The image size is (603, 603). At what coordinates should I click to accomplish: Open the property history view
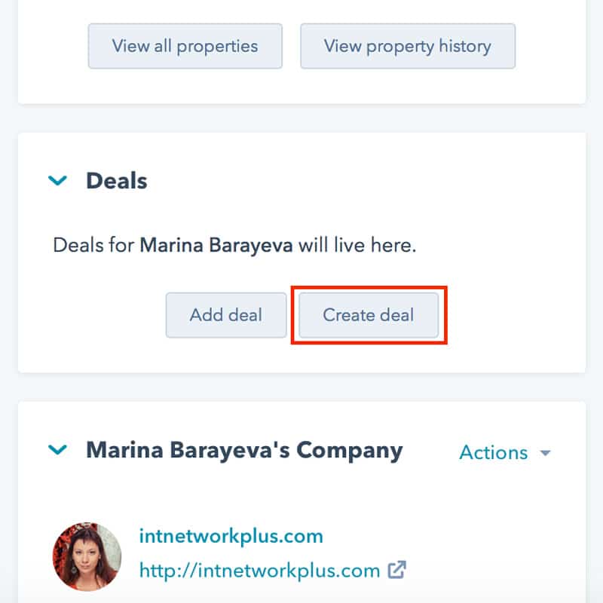[407, 46]
